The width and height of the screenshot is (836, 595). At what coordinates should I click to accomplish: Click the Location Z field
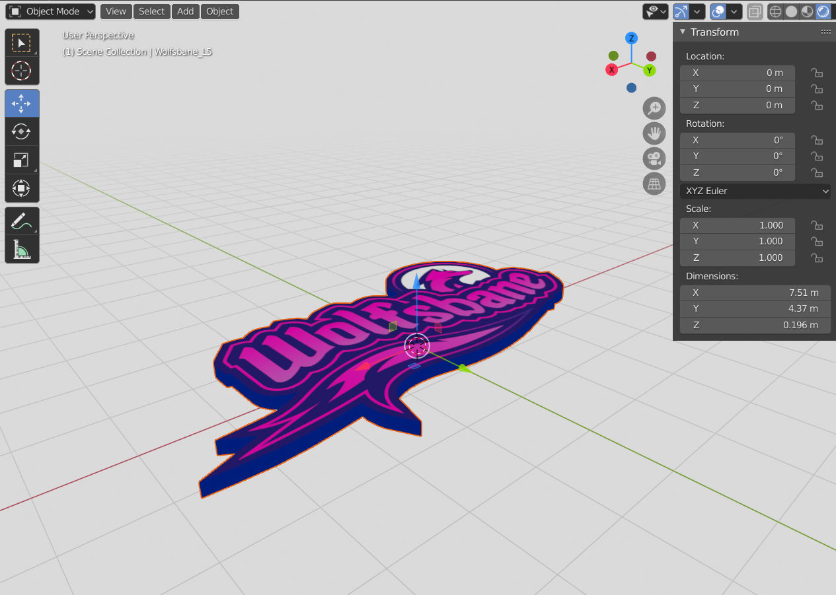tap(738, 105)
